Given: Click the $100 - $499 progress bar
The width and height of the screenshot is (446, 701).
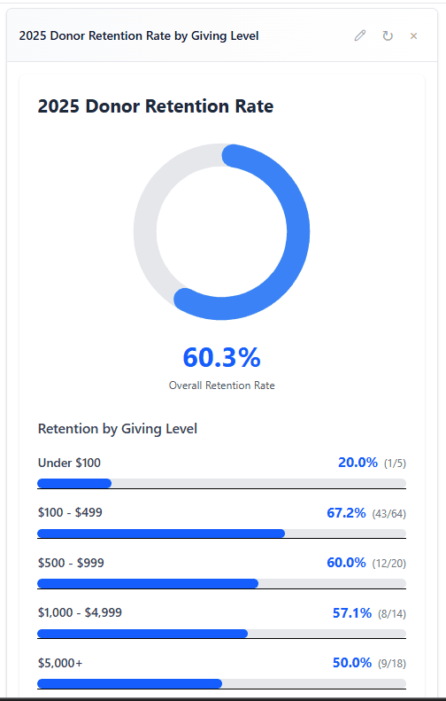Looking at the screenshot, I should (x=221, y=534).
